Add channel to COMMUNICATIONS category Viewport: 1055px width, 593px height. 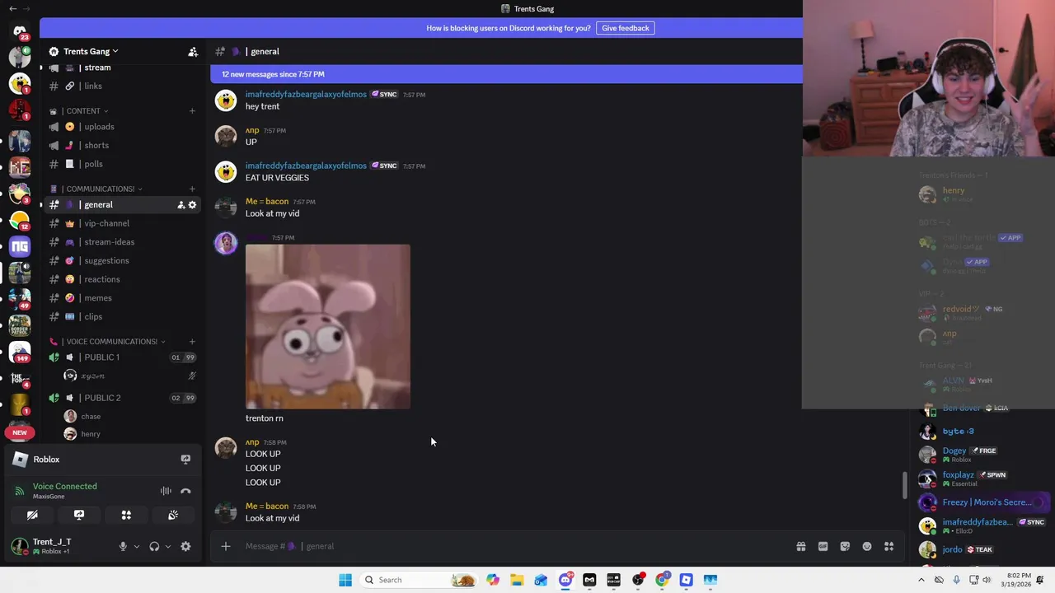pos(192,189)
